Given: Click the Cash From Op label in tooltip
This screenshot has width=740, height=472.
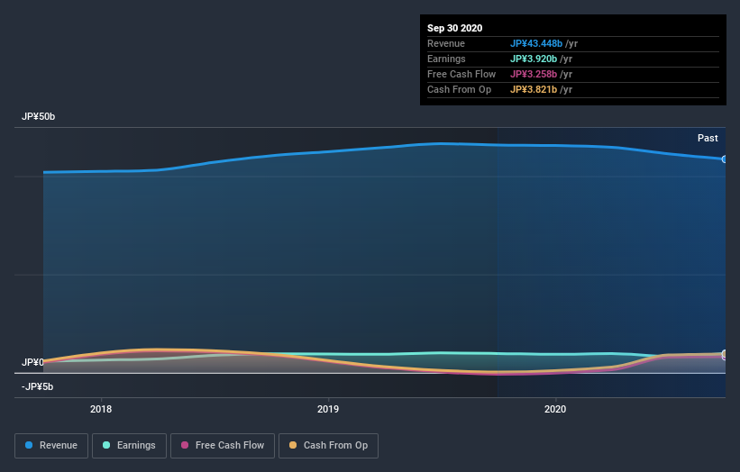Looking at the screenshot, I should [459, 89].
